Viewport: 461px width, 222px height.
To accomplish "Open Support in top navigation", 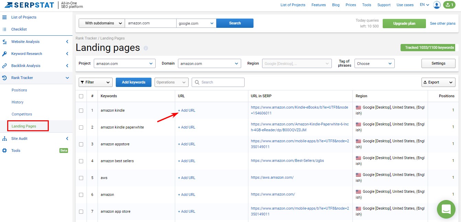I will pos(384,5).
